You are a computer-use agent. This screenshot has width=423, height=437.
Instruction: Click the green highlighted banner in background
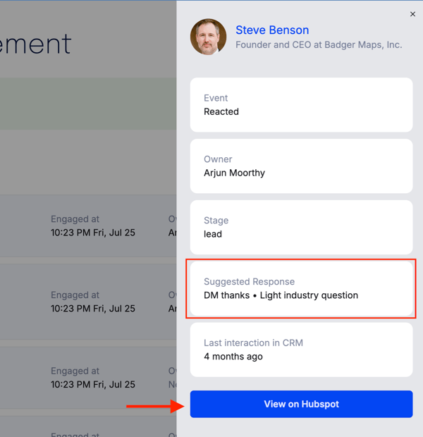88,104
